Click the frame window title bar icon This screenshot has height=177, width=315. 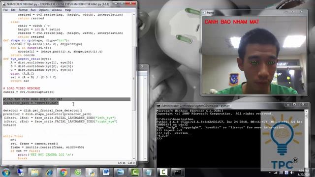click(204, 13)
